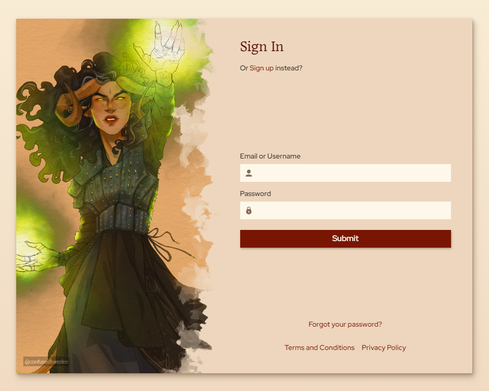Focus the Email or Username input box
This screenshot has height=391, width=489.
pyautogui.click(x=345, y=173)
